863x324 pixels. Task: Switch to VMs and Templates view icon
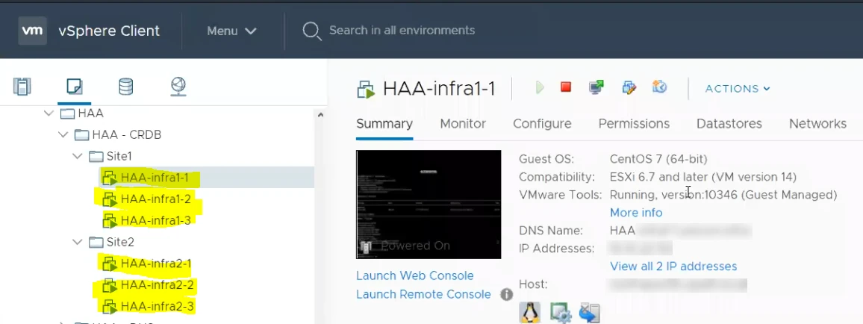(x=75, y=87)
